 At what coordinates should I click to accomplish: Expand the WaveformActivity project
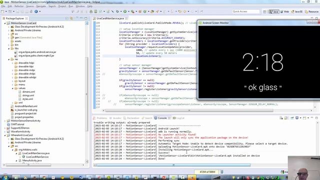[x=5, y=131]
